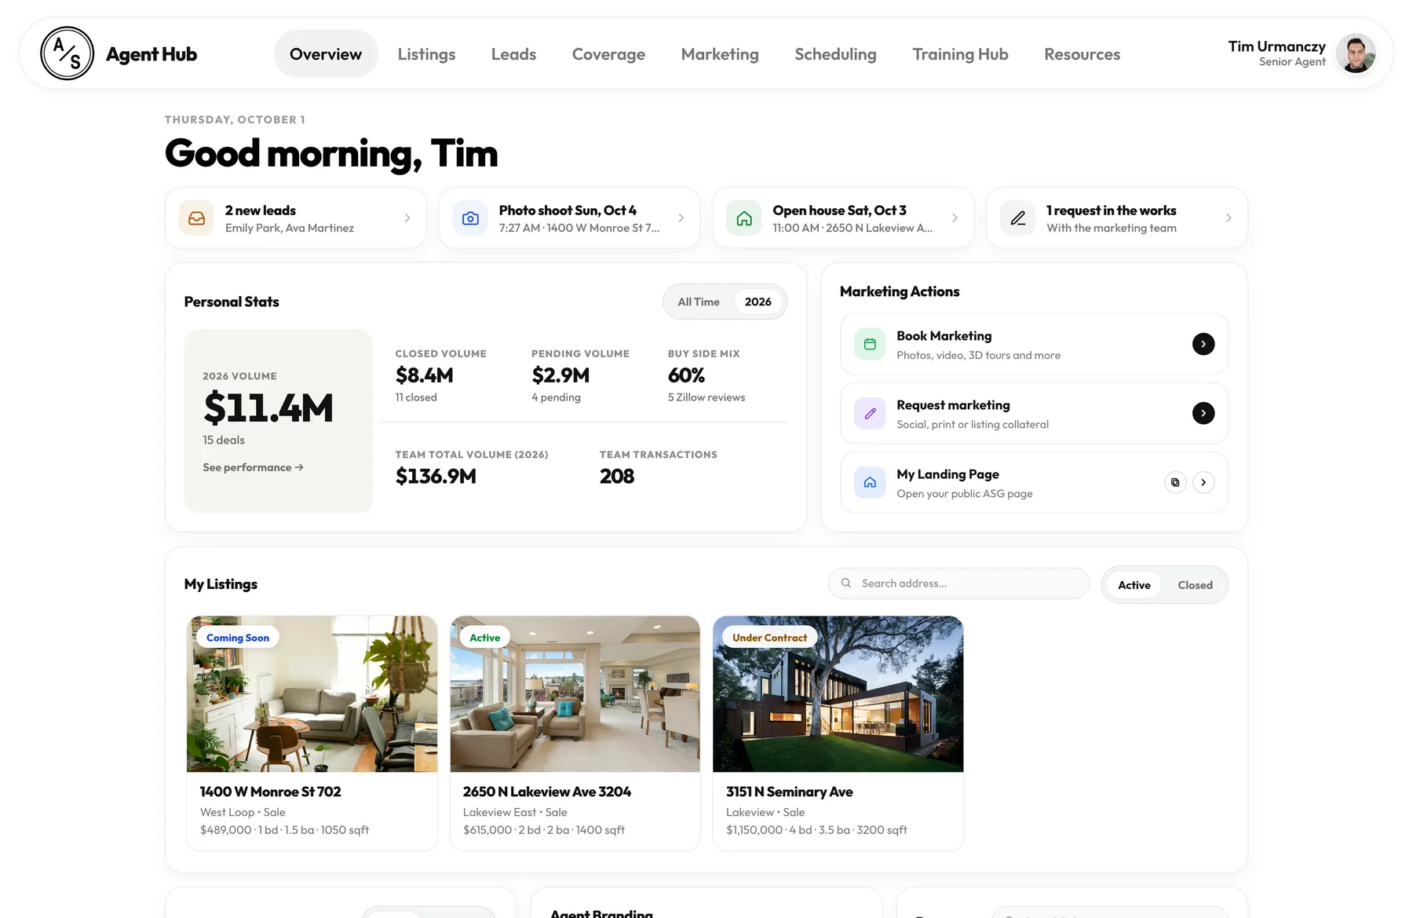The width and height of the screenshot is (1413, 918).
Task: Open the Resources tab
Action: point(1082,54)
